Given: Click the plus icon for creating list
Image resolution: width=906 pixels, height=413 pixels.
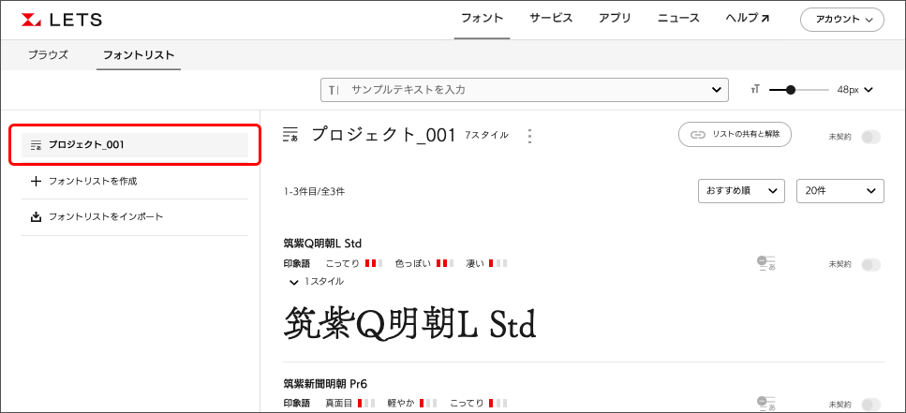Looking at the screenshot, I should click(x=36, y=181).
